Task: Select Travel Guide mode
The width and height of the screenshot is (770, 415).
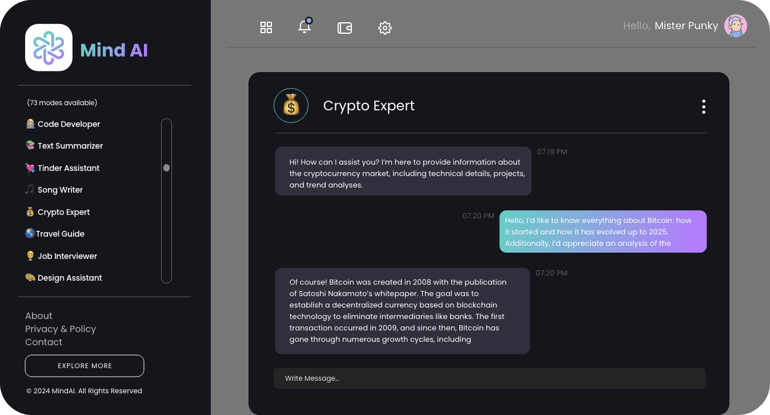Action: (55, 234)
